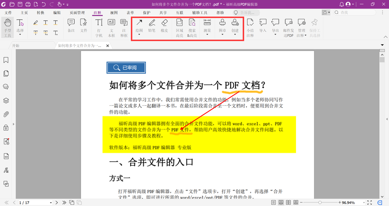This screenshot has width=389, height=206.
Task: Expand the left navigation panel arrow
Action: [14, 124]
